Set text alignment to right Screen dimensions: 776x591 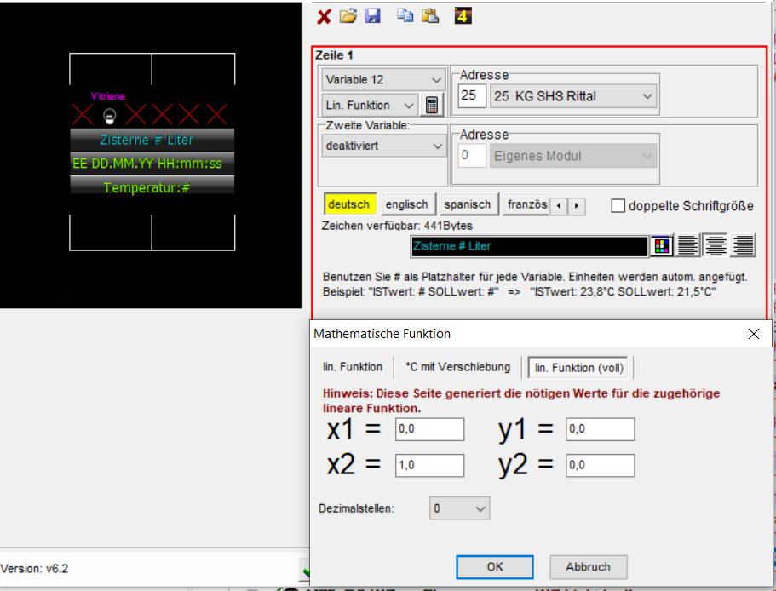click(x=744, y=246)
